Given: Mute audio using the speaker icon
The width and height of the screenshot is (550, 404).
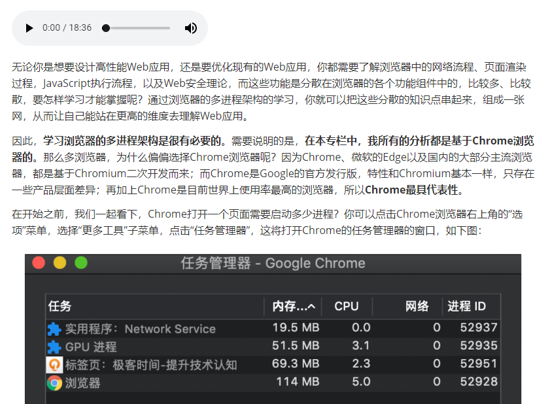Looking at the screenshot, I should tap(191, 27).
